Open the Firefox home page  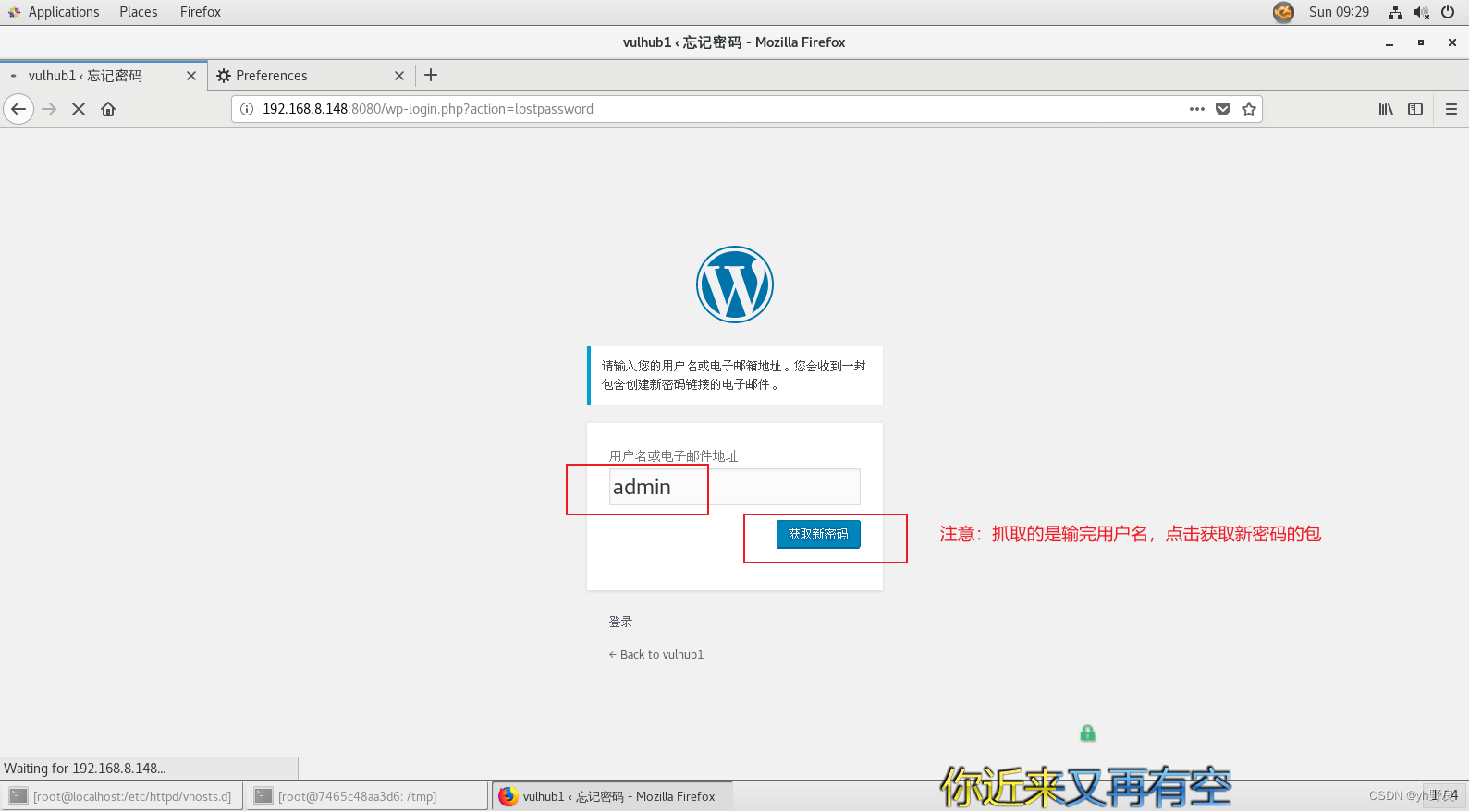(108, 109)
